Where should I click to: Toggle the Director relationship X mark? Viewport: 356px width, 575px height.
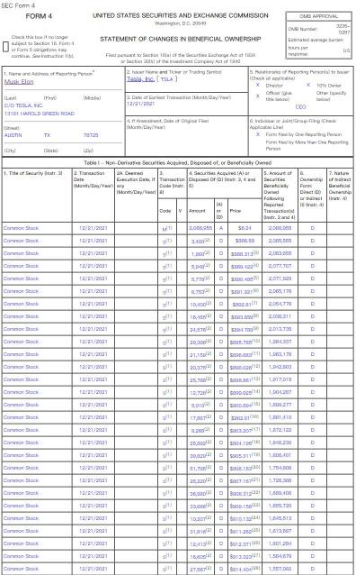[x=258, y=85]
